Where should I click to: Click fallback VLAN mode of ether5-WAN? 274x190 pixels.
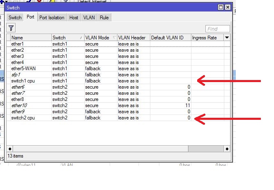(x=101, y=69)
